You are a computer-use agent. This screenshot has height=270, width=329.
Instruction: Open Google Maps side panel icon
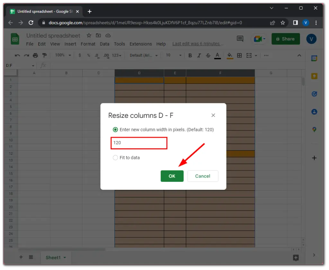point(314,129)
